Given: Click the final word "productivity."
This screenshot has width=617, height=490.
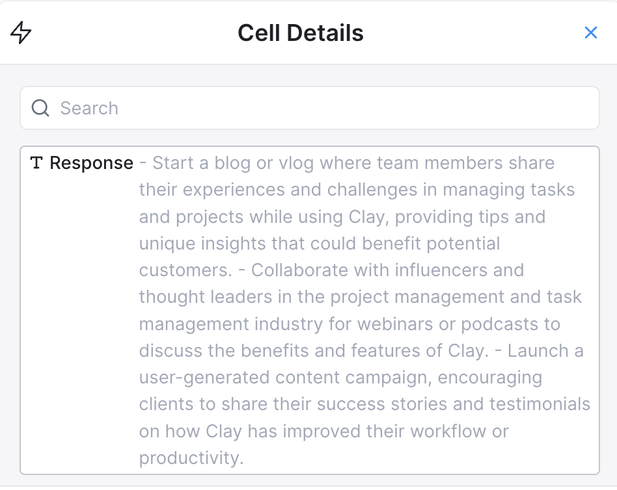Looking at the screenshot, I should coord(191,458).
